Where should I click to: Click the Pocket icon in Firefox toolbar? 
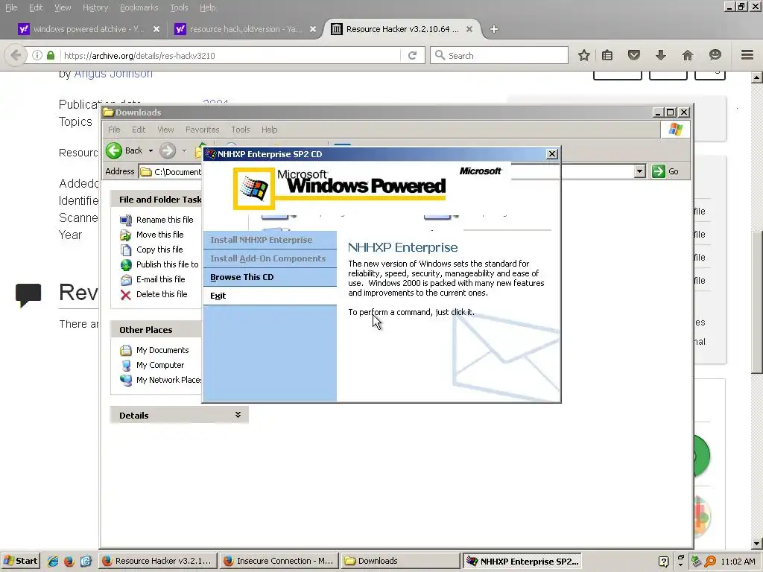point(634,55)
